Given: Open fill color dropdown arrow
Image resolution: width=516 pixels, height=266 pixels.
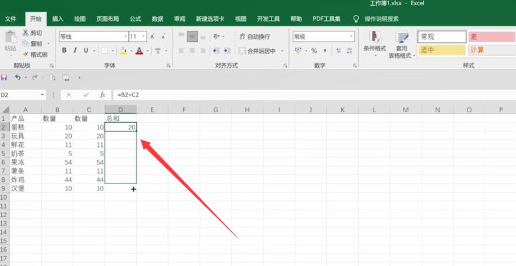Looking at the screenshot, I should pos(131,51).
